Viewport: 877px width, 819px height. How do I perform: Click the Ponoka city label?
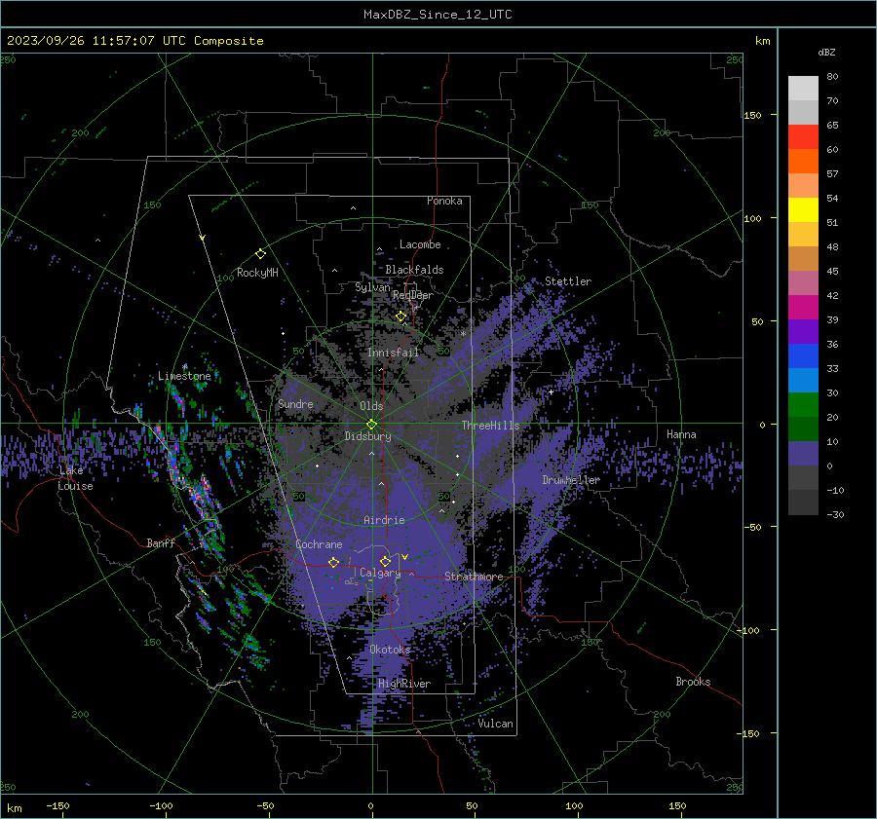(x=444, y=201)
